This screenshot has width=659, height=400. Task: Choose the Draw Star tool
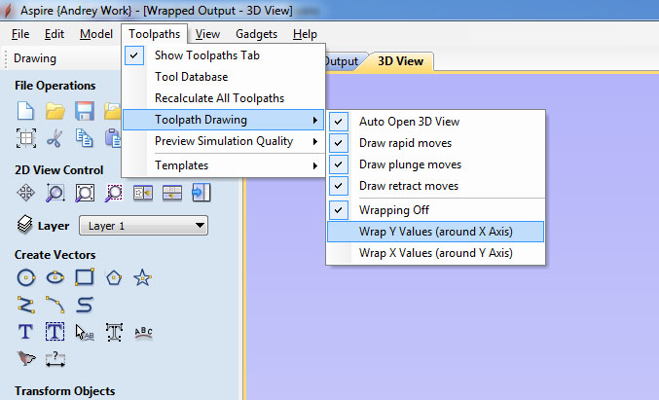[143, 277]
